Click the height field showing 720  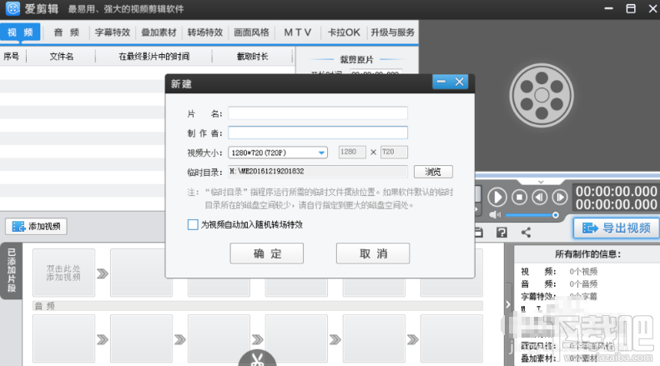click(x=394, y=152)
